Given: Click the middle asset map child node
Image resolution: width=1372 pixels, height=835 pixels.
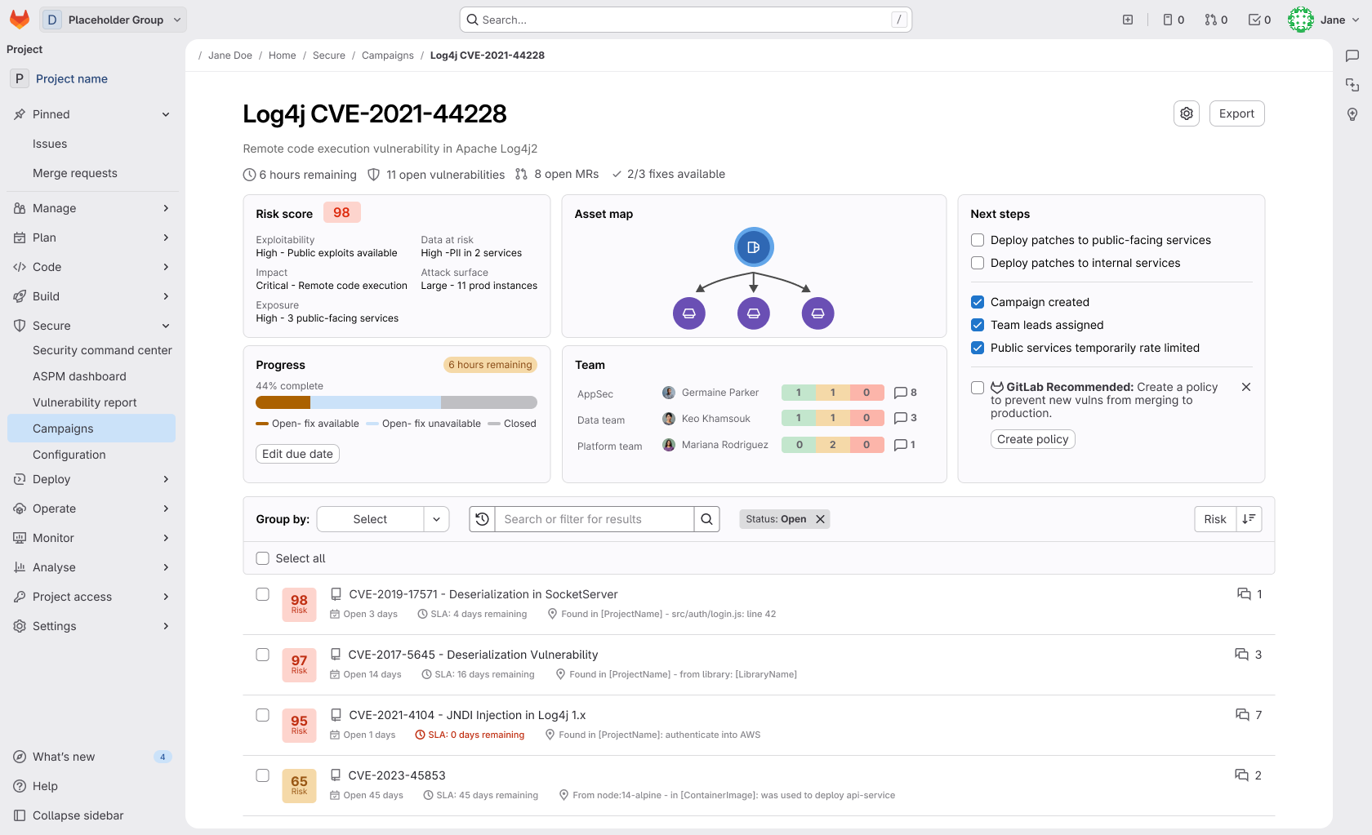Looking at the screenshot, I should point(754,313).
